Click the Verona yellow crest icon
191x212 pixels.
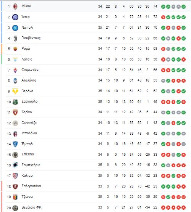point(15,91)
